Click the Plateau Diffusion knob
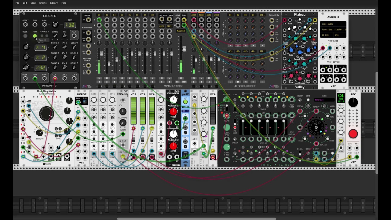 pos(300,53)
